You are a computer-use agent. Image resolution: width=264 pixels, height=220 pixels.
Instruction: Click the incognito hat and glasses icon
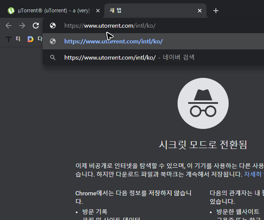click(203, 103)
